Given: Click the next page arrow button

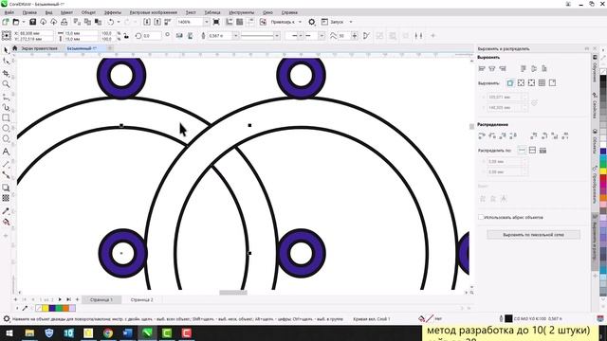Looking at the screenshot, I should tap(60, 299).
